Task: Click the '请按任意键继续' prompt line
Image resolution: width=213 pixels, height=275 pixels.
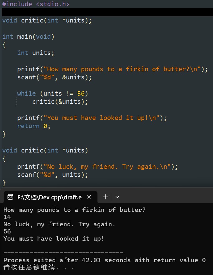Action: click(x=38, y=267)
